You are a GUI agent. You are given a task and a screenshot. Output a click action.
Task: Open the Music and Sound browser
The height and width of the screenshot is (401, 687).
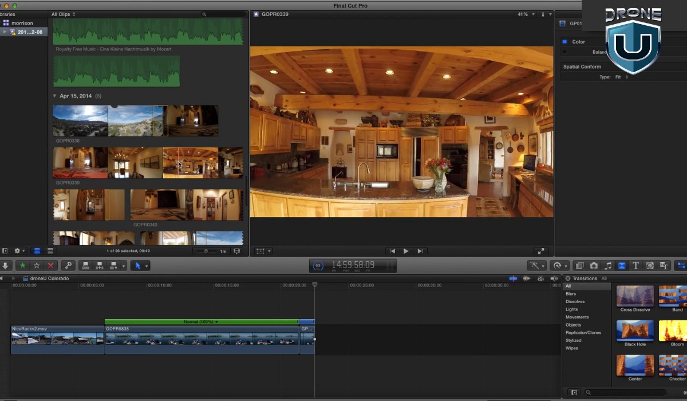click(608, 266)
